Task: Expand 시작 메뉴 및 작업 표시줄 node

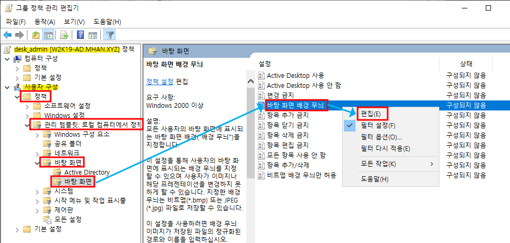Action: click(38, 200)
